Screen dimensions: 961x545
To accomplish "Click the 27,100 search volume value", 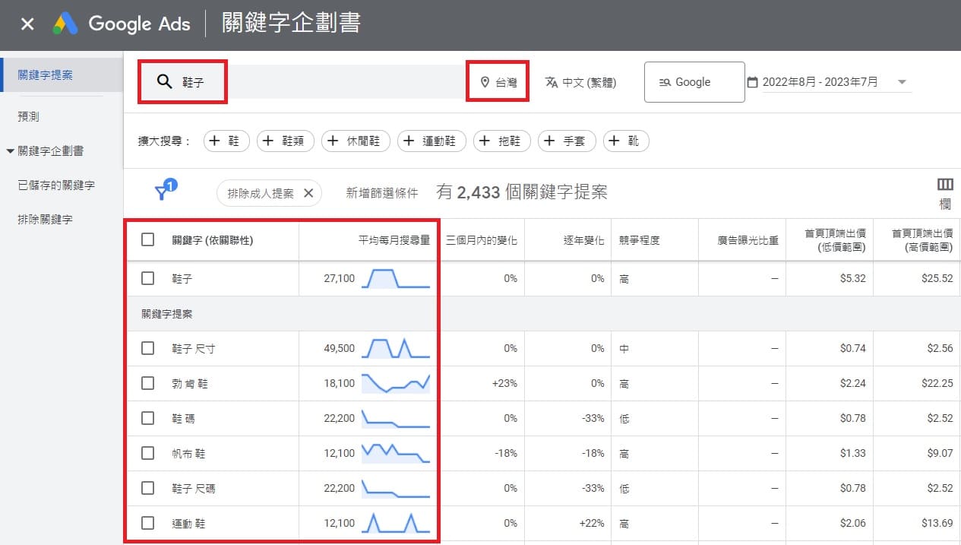I will click(x=339, y=278).
